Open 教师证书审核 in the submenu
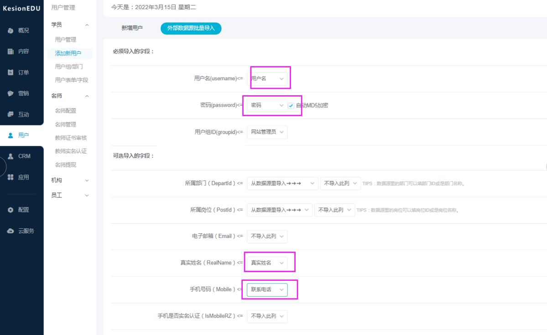The width and height of the screenshot is (547, 335). pos(71,138)
